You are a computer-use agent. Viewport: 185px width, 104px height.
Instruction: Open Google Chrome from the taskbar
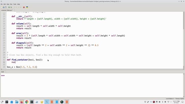pos(27,102)
